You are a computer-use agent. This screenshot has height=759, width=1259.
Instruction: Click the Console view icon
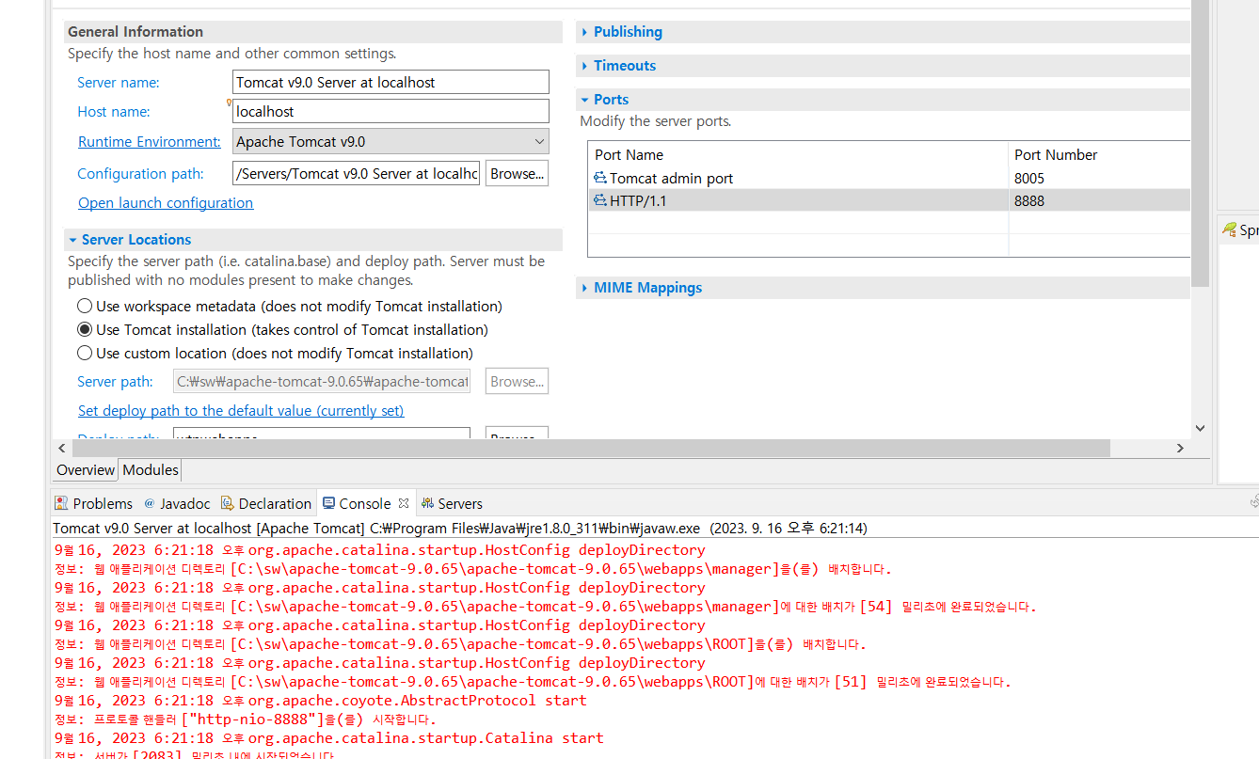(x=328, y=503)
